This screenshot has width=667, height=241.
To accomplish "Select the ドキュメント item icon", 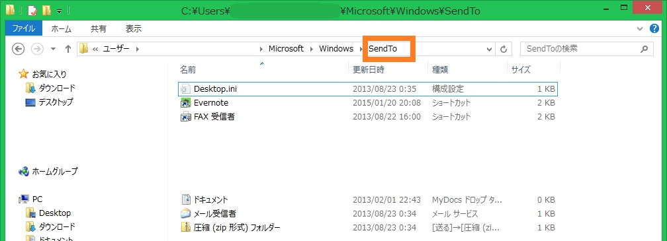I will (185, 199).
